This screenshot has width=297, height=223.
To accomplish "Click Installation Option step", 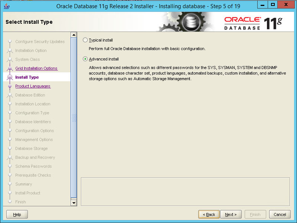I will pos(31,50).
